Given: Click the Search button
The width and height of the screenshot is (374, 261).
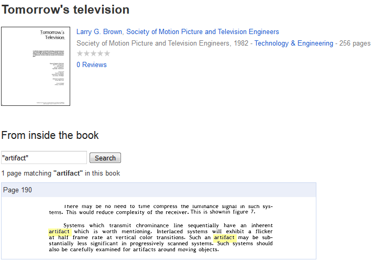Looking at the screenshot, I should click(x=105, y=158).
